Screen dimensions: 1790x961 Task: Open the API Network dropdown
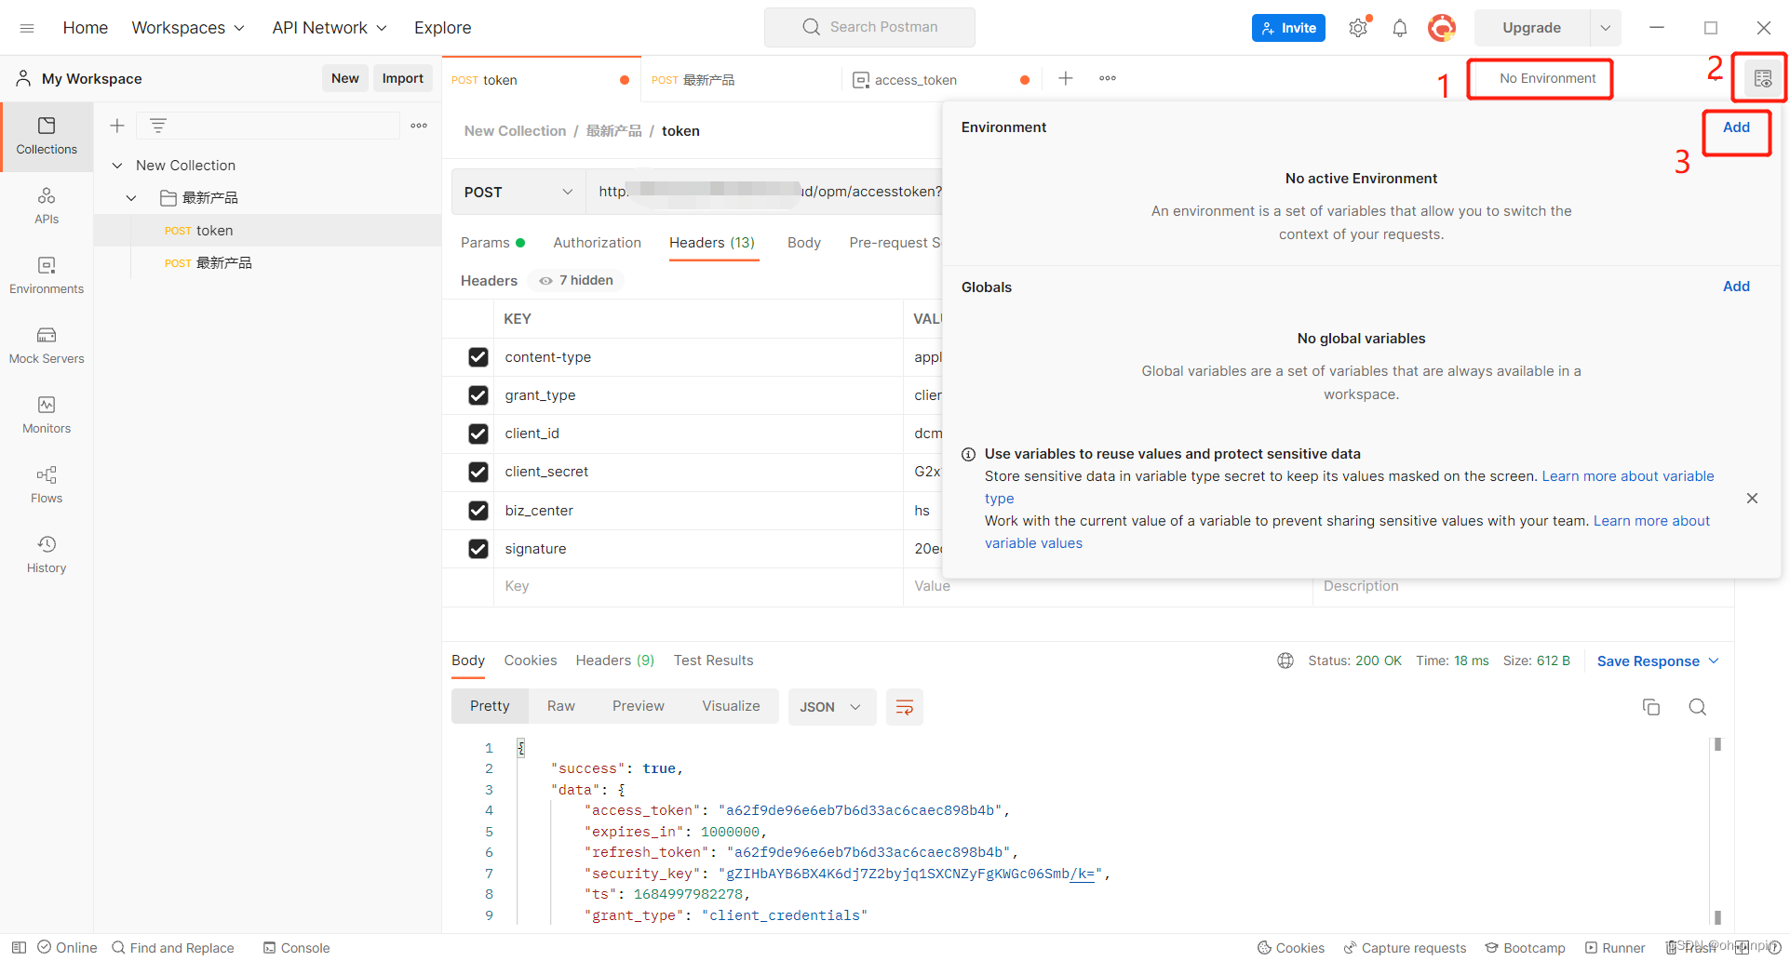(330, 28)
